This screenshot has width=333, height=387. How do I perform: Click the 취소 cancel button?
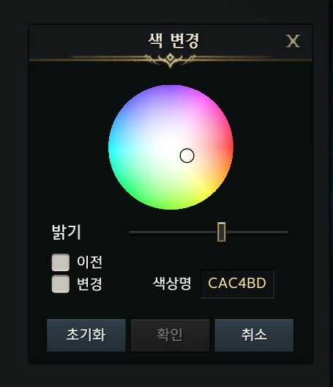coord(254,335)
